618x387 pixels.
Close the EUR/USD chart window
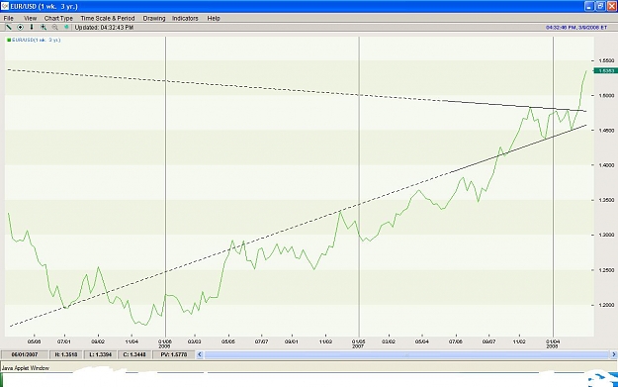612,6
